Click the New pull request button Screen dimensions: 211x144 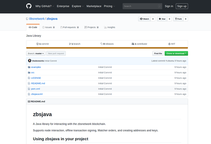56,53
